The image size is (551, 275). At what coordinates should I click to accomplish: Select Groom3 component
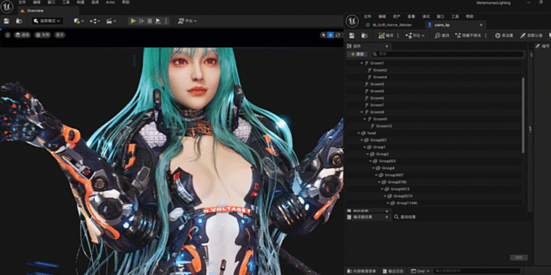tap(375, 84)
